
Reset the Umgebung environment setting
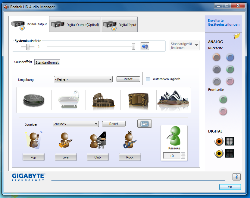pyautogui.click(x=128, y=79)
